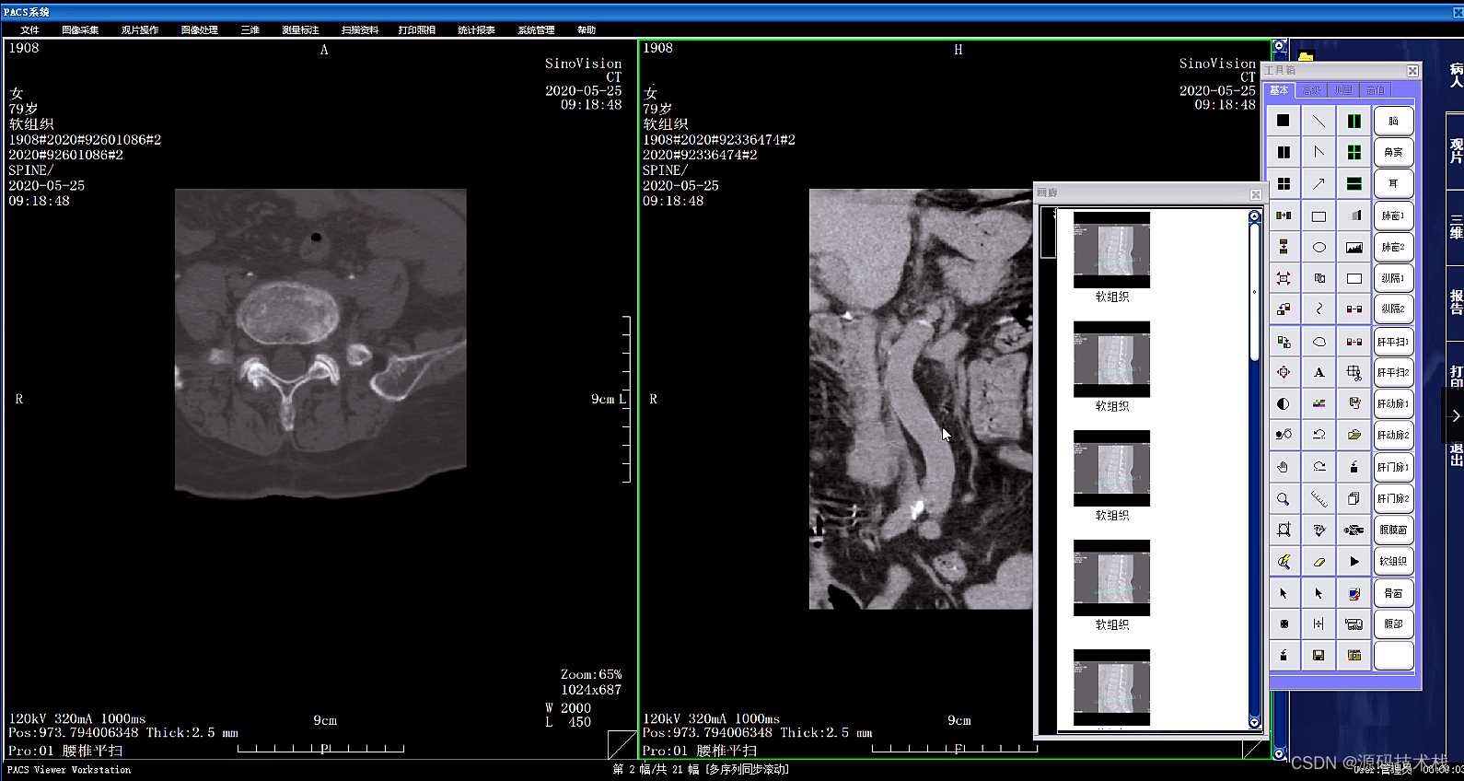
Task: Select the angle measurement tool
Action: (1319, 152)
